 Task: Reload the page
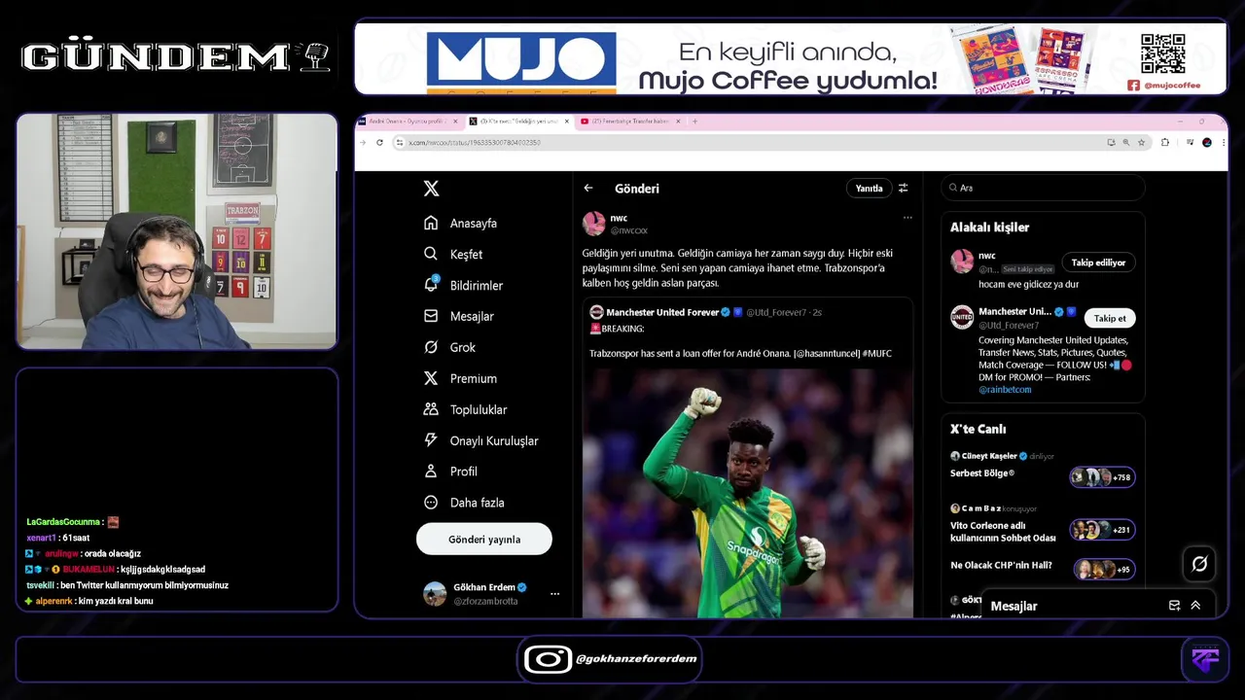point(379,143)
